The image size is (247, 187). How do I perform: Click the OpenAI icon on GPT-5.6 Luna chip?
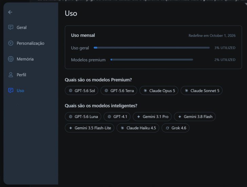[x=71, y=117]
